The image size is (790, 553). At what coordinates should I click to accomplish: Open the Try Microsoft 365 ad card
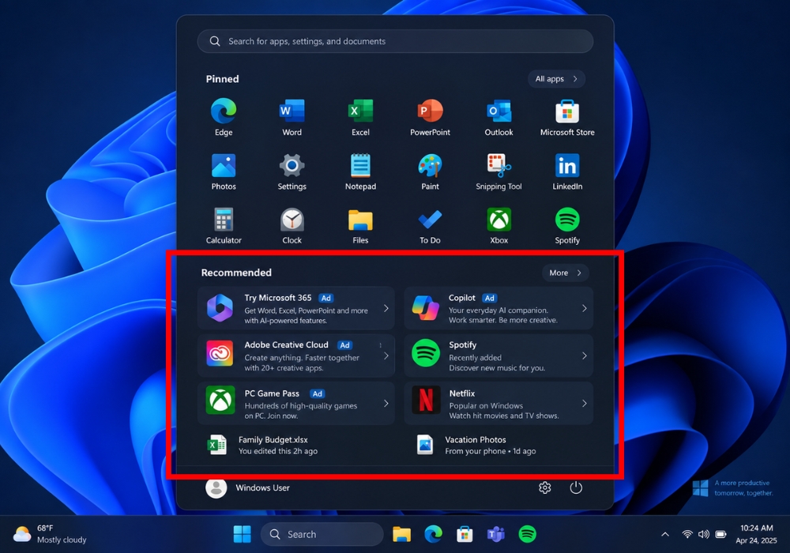295,308
